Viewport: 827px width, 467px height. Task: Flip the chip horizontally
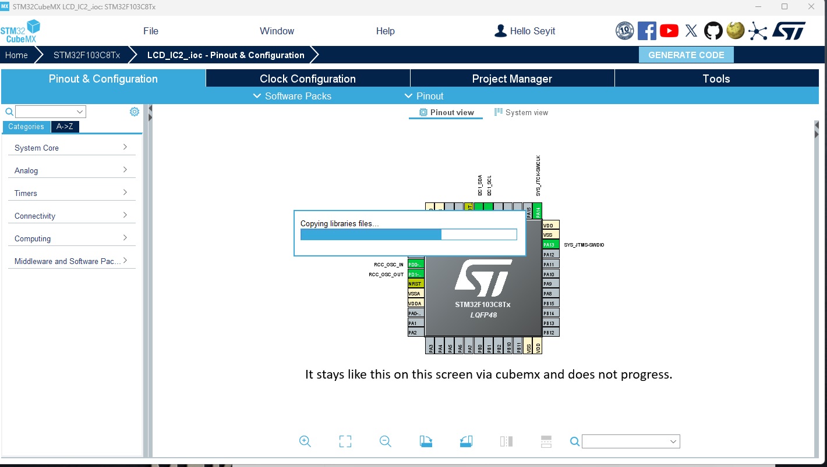click(506, 441)
